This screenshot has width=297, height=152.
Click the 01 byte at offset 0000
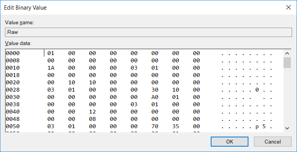coord(51,53)
